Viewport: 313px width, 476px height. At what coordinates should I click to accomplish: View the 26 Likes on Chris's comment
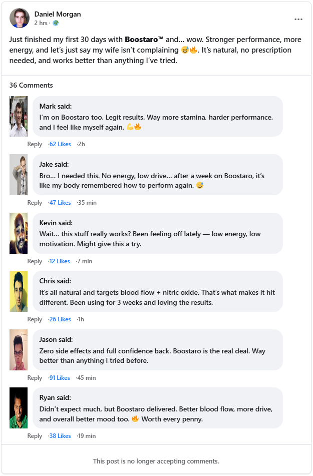coord(60,319)
